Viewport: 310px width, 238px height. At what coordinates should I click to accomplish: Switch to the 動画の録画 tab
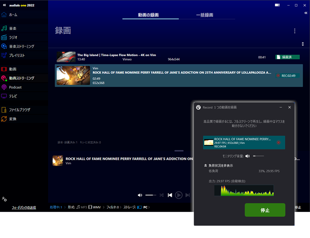click(148, 15)
